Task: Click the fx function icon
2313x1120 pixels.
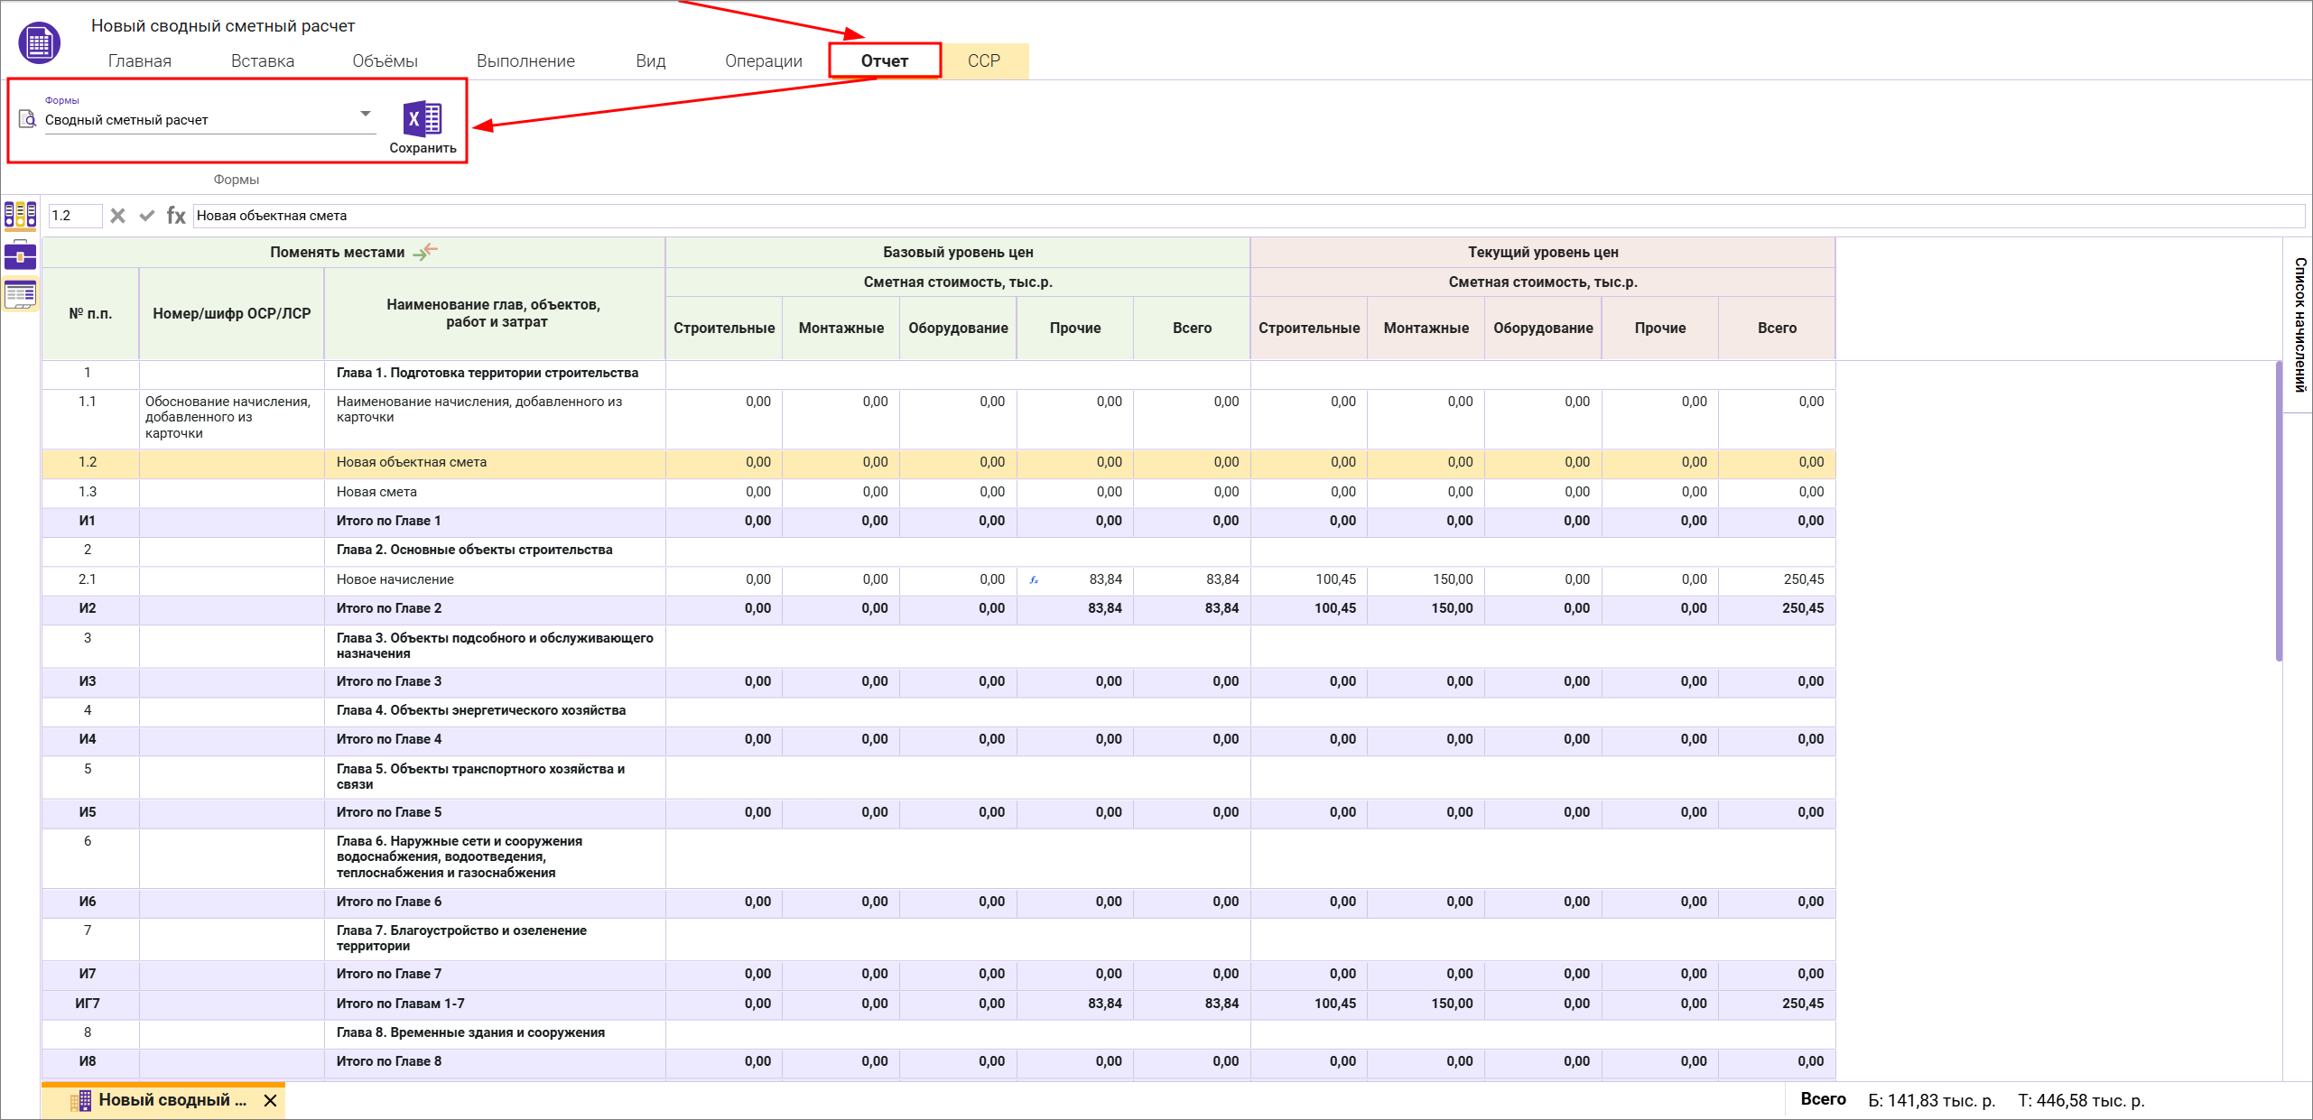Action: pos(176,216)
